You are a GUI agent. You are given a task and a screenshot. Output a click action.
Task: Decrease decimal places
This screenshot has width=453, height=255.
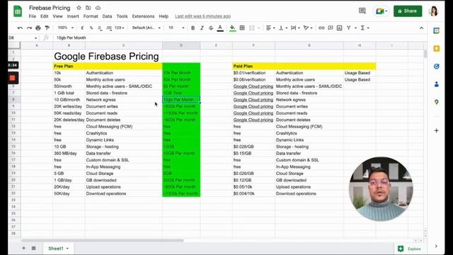(100, 28)
